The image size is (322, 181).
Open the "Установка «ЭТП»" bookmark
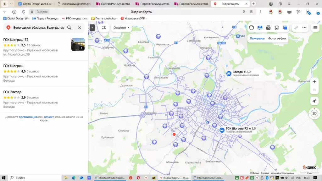[134, 19]
